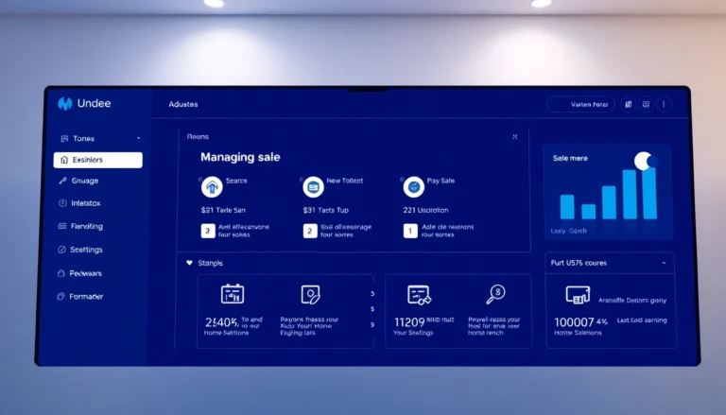This screenshot has width=726, height=415.
Task: Click the monitor chart icon above 100007
Action: 578,295
